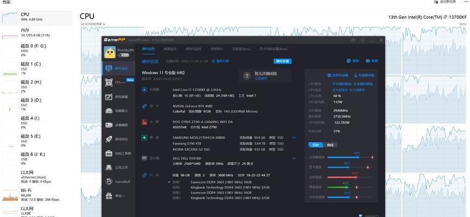Screen dimensions: 470x217
Task: Select Disk 0 (F: G:) HDD in Task Manager
Action: pos(36,50)
